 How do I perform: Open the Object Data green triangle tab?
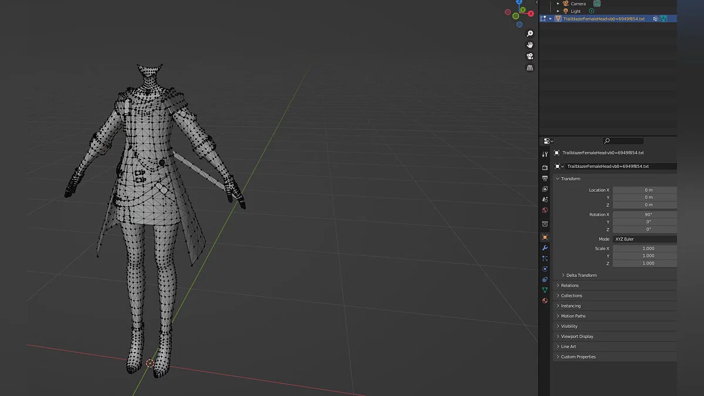pyautogui.click(x=545, y=290)
